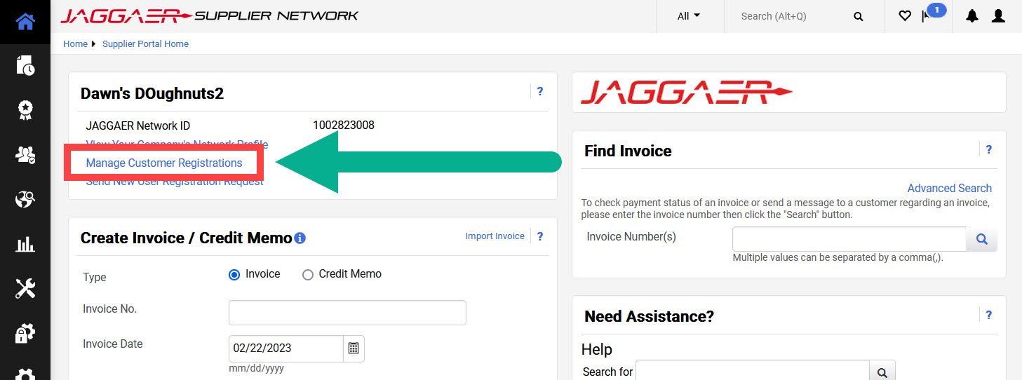Select the Invoice radio button
Viewport: 1022px width, 380px height.
(x=234, y=275)
